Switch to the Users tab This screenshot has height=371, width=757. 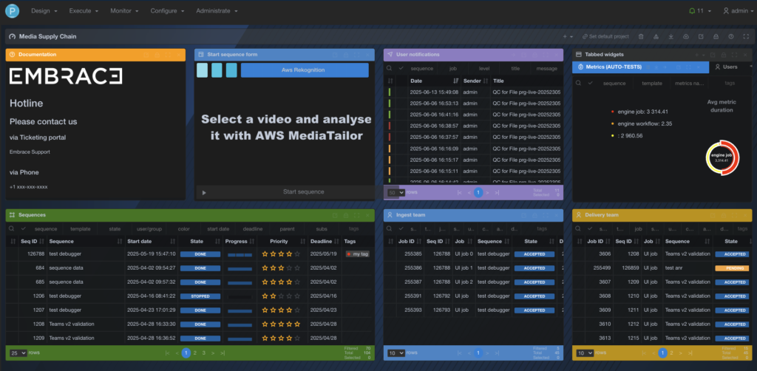tap(727, 67)
